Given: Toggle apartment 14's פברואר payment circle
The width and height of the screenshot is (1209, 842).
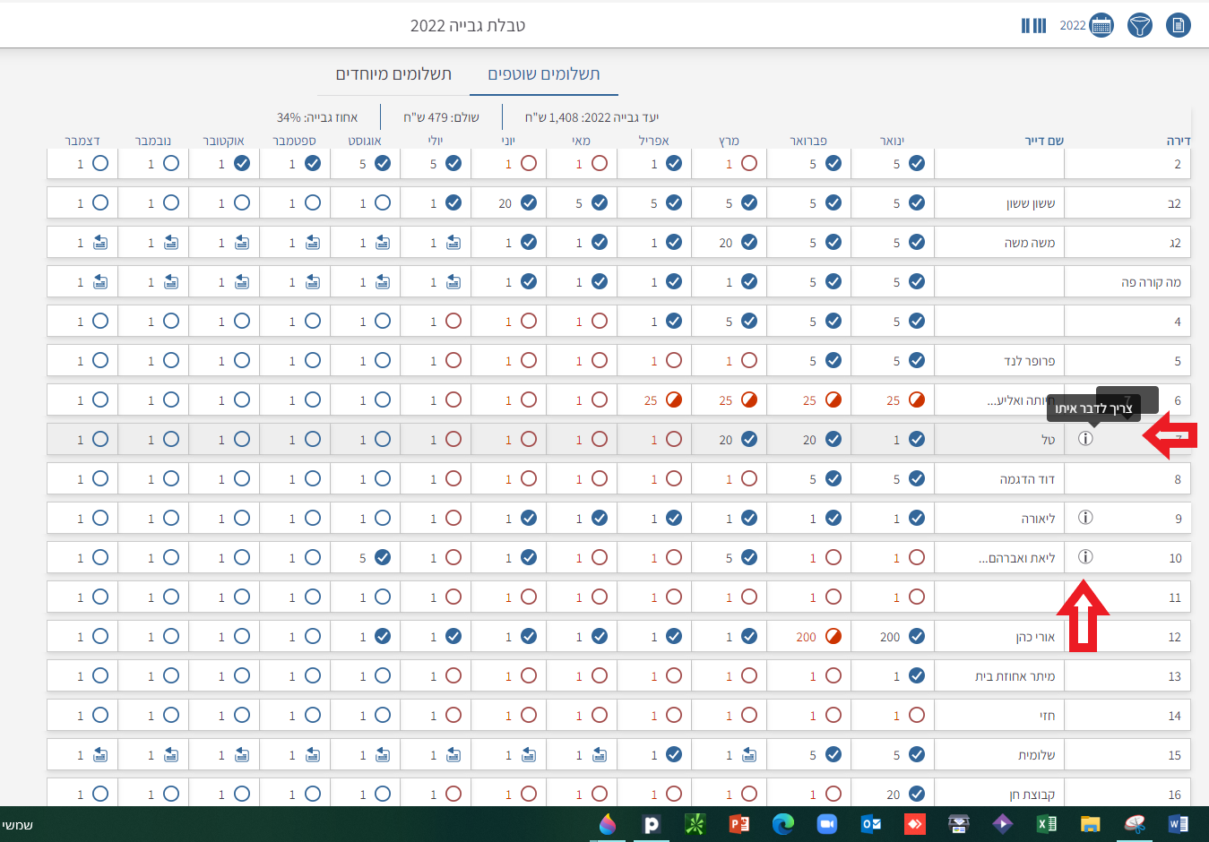Looking at the screenshot, I should pyautogui.click(x=833, y=716).
